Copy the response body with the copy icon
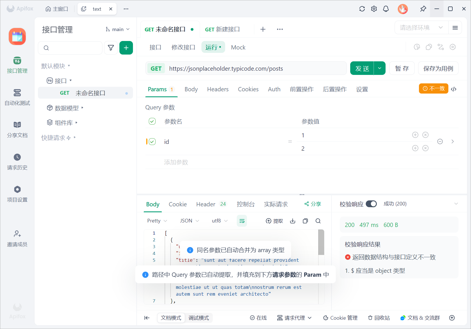 tap(305, 221)
